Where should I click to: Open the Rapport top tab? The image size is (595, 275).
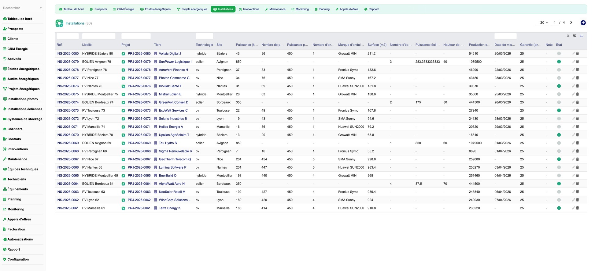[x=371, y=9]
